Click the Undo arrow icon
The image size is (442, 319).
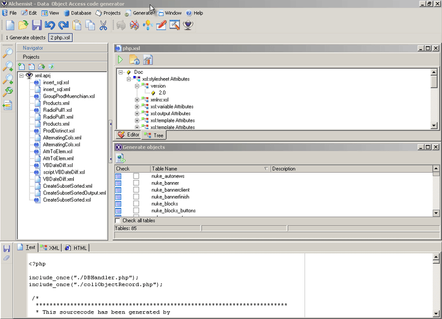[50, 25]
